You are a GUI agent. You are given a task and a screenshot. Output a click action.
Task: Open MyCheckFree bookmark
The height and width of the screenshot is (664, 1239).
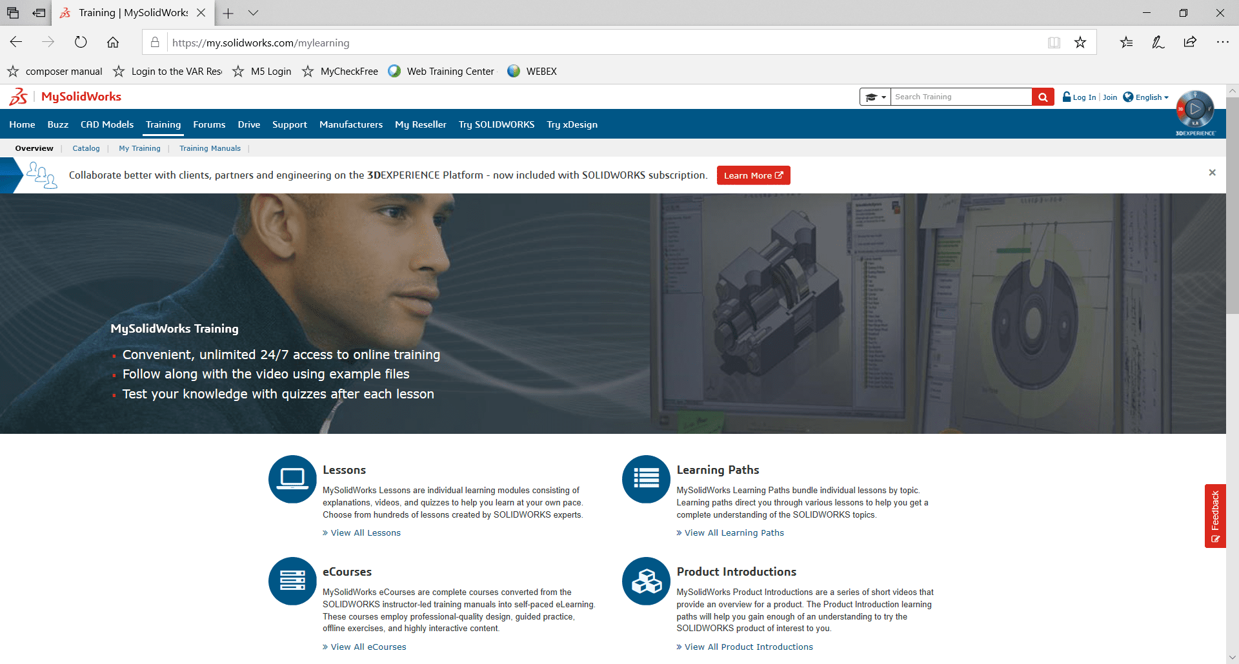340,71
